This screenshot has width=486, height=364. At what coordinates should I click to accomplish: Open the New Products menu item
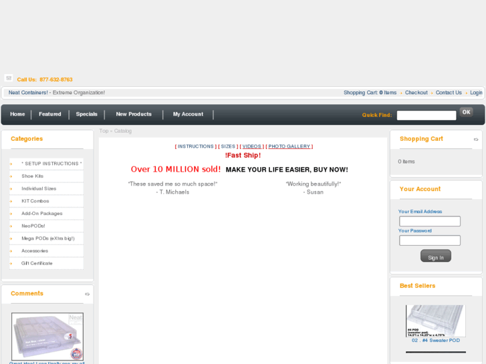click(x=134, y=114)
